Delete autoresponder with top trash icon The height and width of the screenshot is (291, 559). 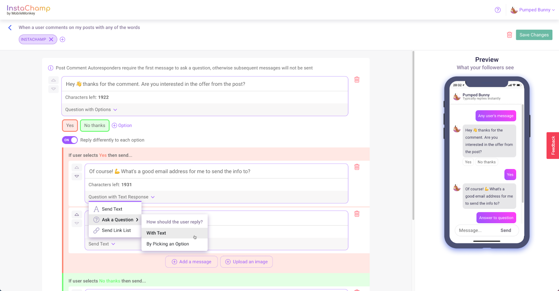click(509, 35)
